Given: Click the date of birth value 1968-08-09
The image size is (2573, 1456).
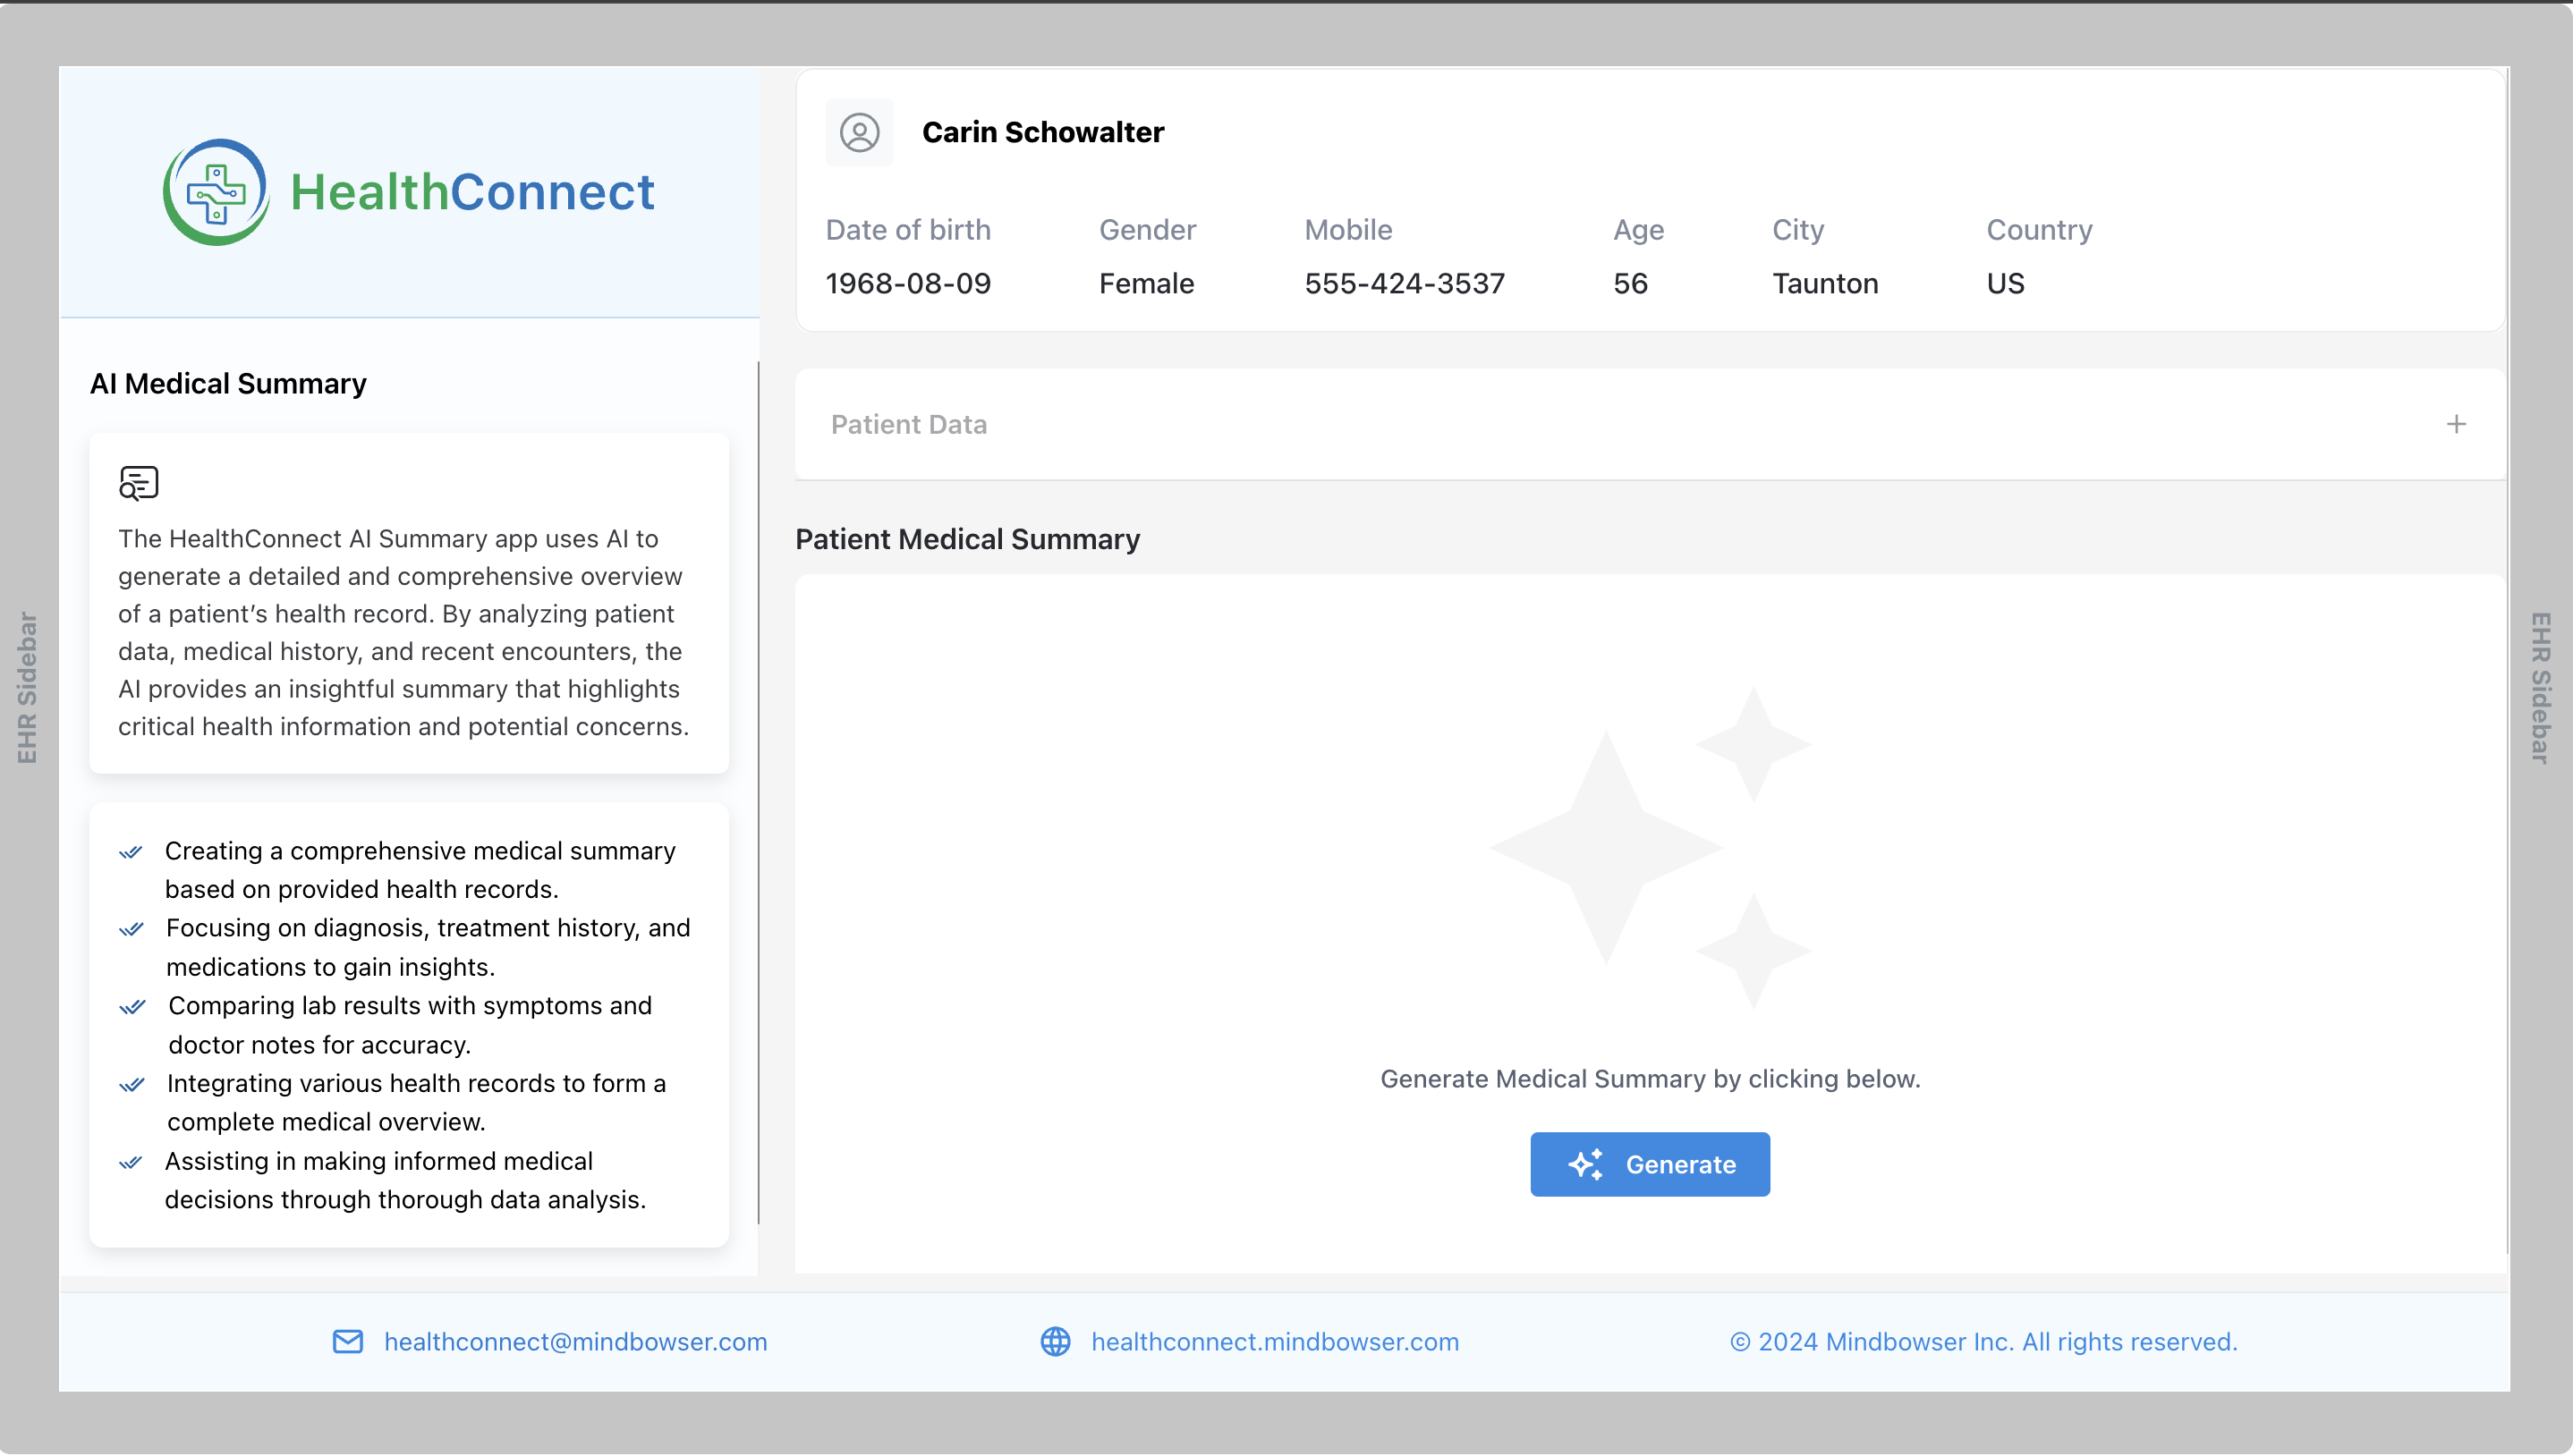Looking at the screenshot, I should tap(908, 283).
